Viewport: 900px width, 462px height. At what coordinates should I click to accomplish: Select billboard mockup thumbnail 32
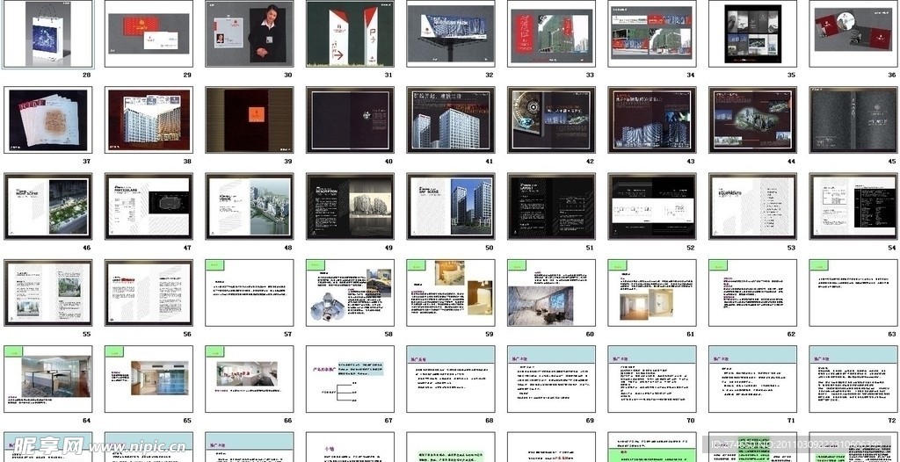click(x=451, y=33)
